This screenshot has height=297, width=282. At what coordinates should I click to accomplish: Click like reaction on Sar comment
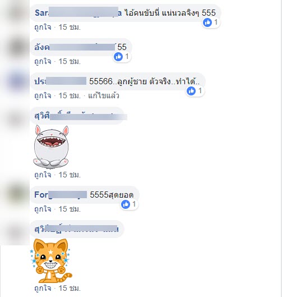click(211, 22)
